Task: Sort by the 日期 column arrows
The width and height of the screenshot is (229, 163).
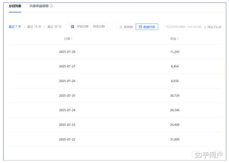Action: click(x=72, y=39)
